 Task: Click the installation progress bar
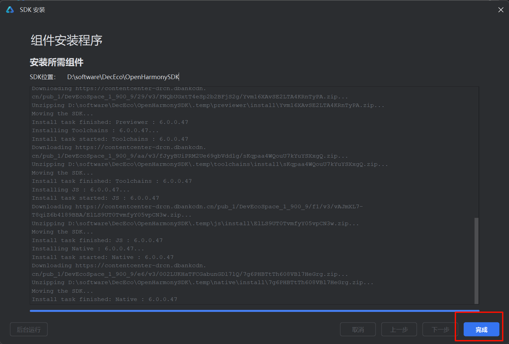[254, 311]
